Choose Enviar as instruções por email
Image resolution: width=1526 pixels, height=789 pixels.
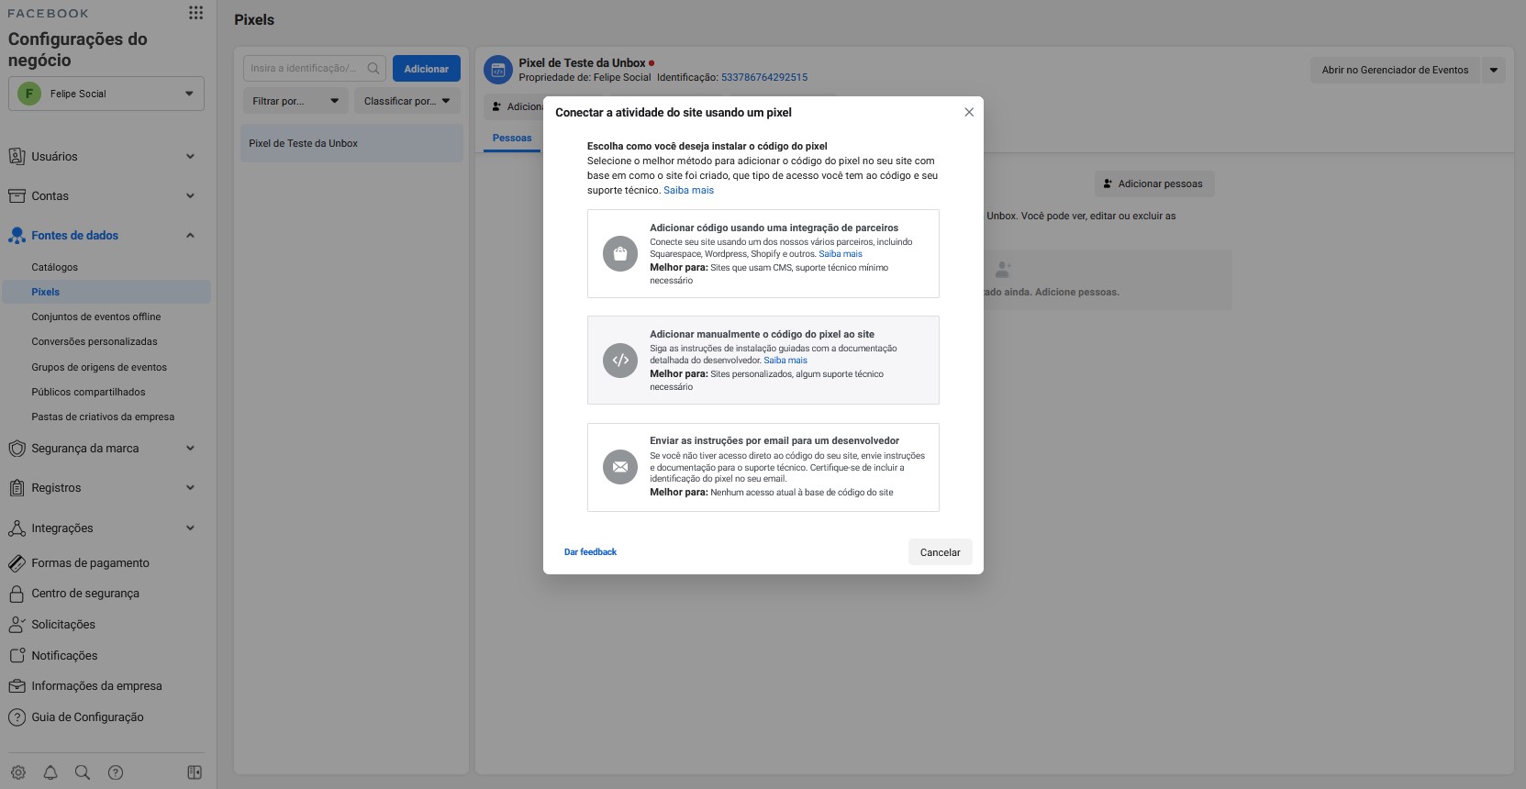[x=763, y=467]
